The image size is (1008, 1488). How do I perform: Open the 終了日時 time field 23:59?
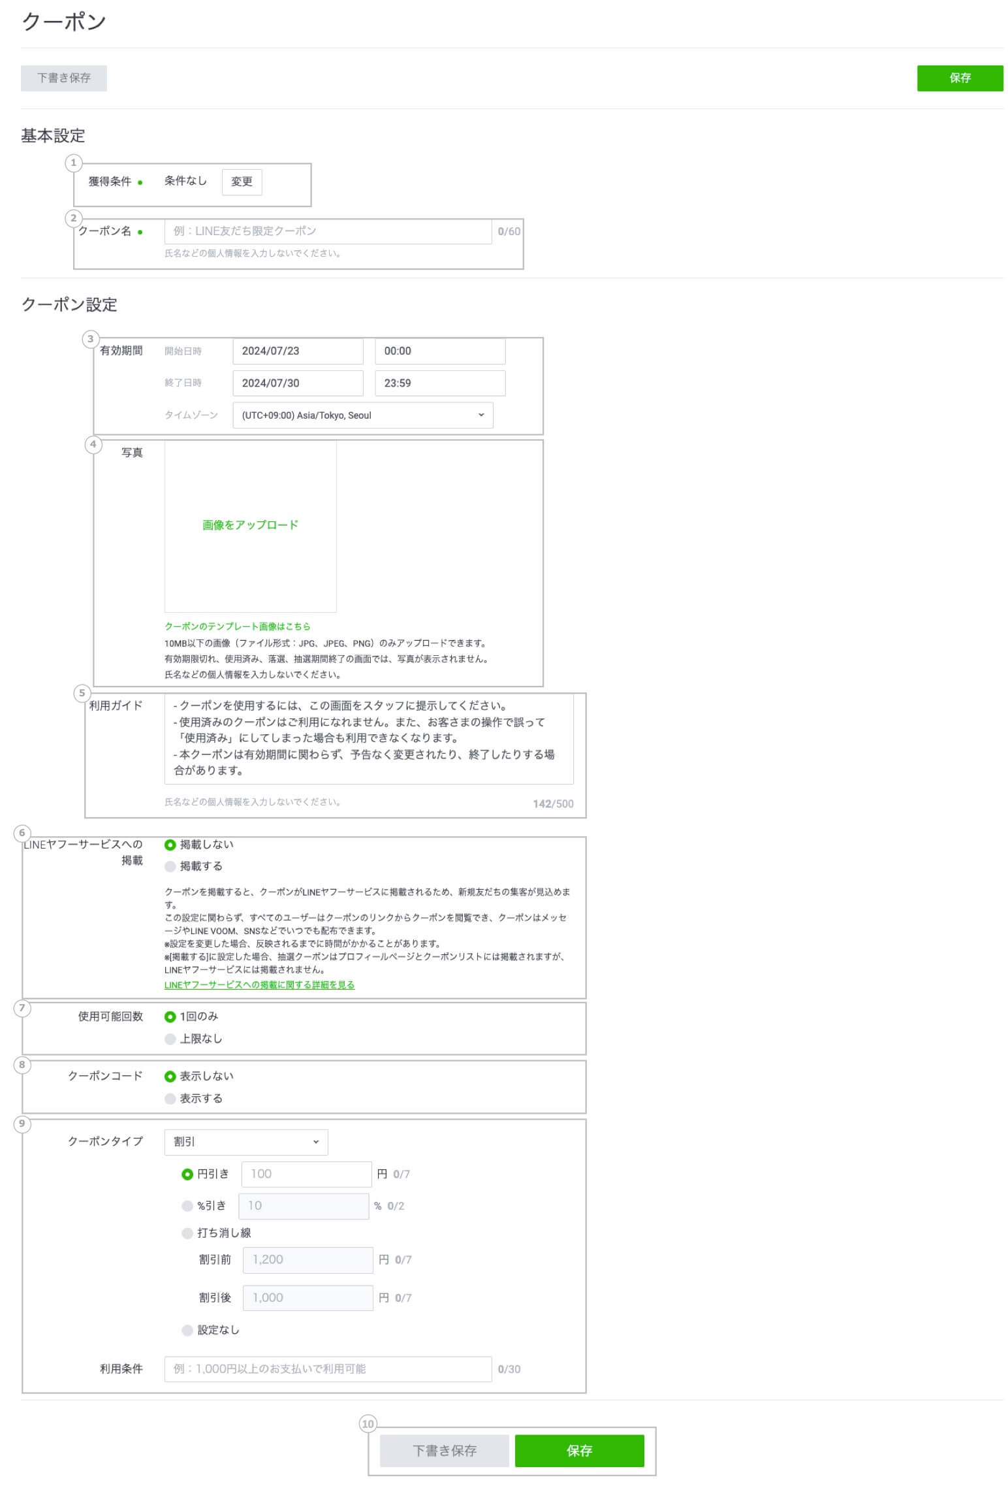[x=440, y=383]
